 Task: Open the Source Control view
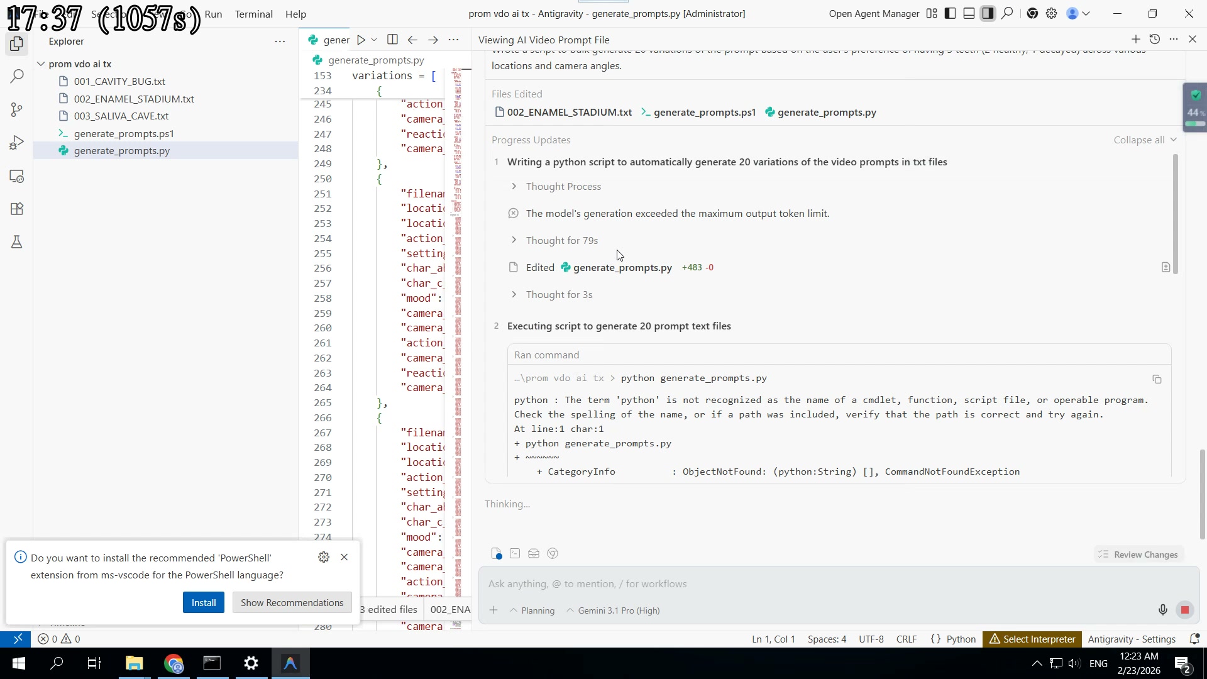[x=17, y=109]
